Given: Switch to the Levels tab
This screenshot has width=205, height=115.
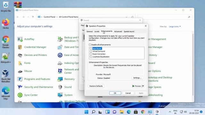Looking at the screenshot, I should point(97,32).
